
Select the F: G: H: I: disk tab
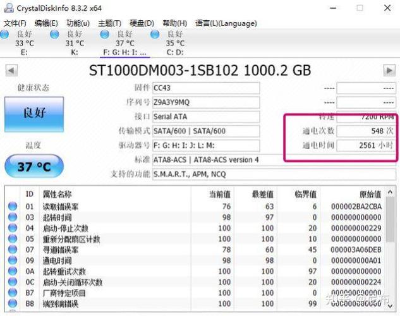pyautogui.click(x=124, y=43)
